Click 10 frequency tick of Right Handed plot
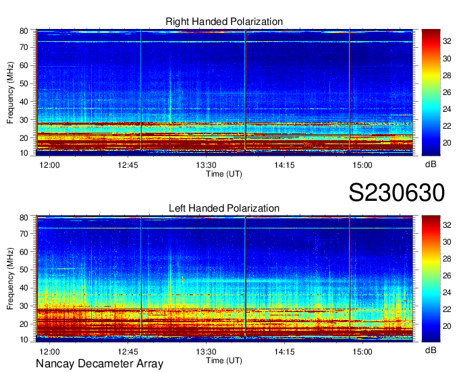This screenshot has height=372, width=459. pos(24,153)
